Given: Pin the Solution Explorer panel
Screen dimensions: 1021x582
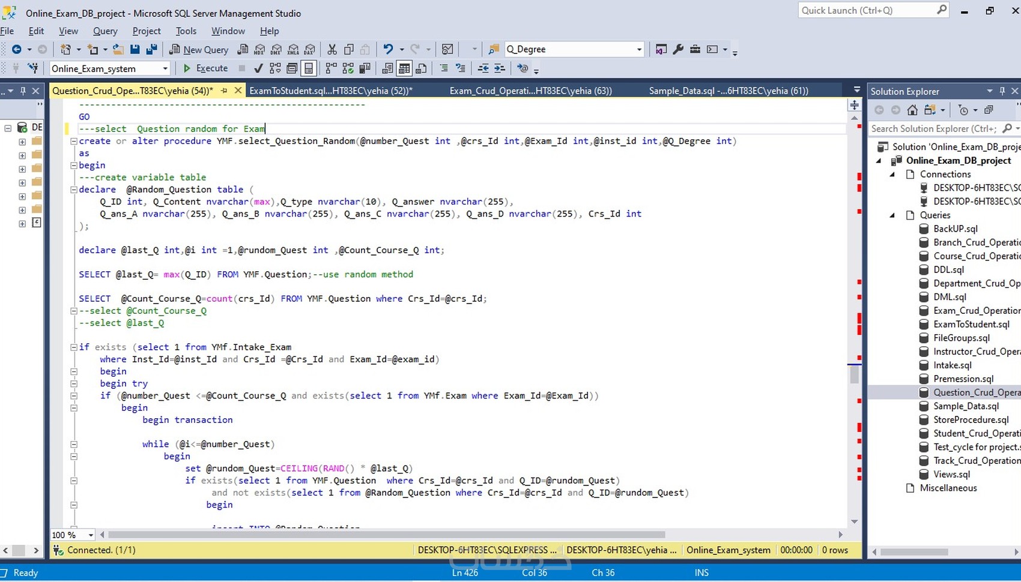Looking at the screenshot, I should click(x=1002, y=91).
